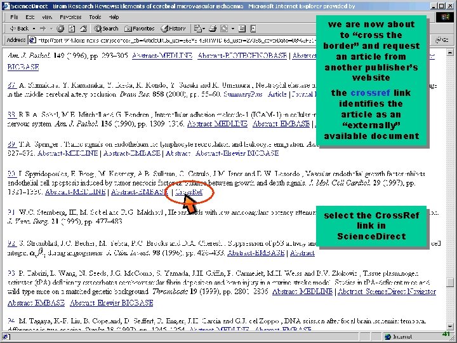
Task: Open Abstract-MEDLINE link in the top Am. J. Pathol. 149 reference
Action: [162, 55]
